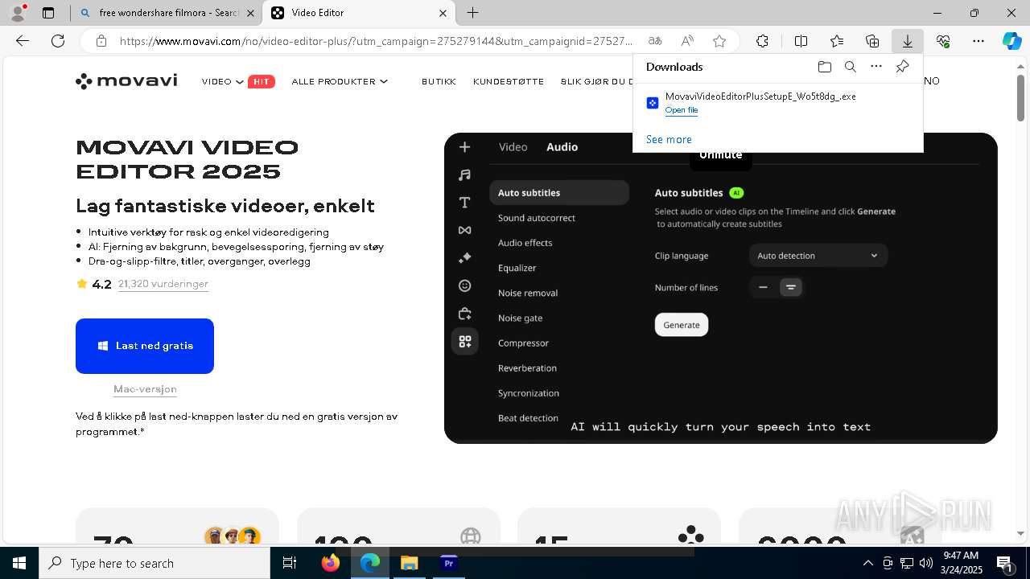Click the movavi logo
The width and height of the screenshot is (1030, 579).
pos(126,81)
